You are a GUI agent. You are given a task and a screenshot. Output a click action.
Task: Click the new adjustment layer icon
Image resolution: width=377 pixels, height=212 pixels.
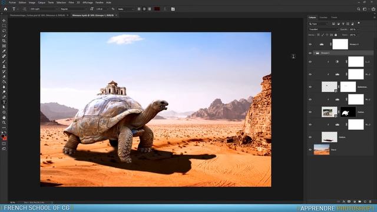click(x=355, y=201)
